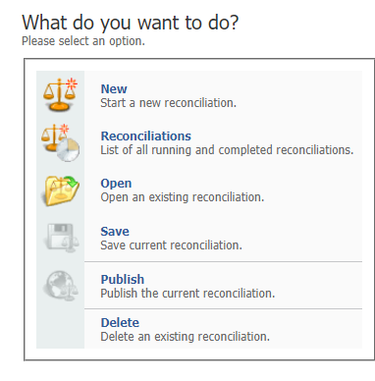Click the greyed floppy disk Save icon
Image resolution: width=375 pixels, height=381 pixels.
(61, 238)
